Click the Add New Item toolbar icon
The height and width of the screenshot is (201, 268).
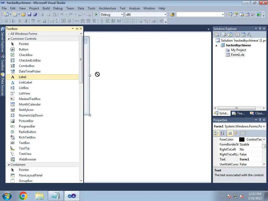point(15,15)
